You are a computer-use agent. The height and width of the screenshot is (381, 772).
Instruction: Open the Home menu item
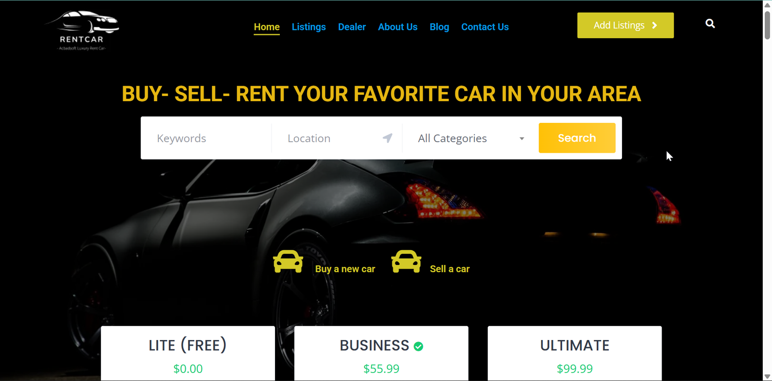tap(267, 27)
